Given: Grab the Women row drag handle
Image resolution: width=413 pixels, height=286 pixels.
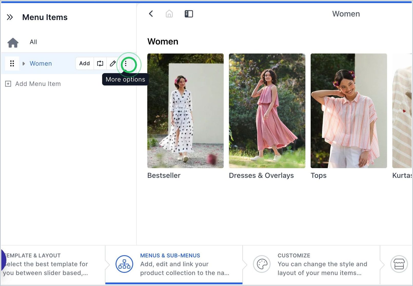Looking at the screenshot, I should point(12,63).
